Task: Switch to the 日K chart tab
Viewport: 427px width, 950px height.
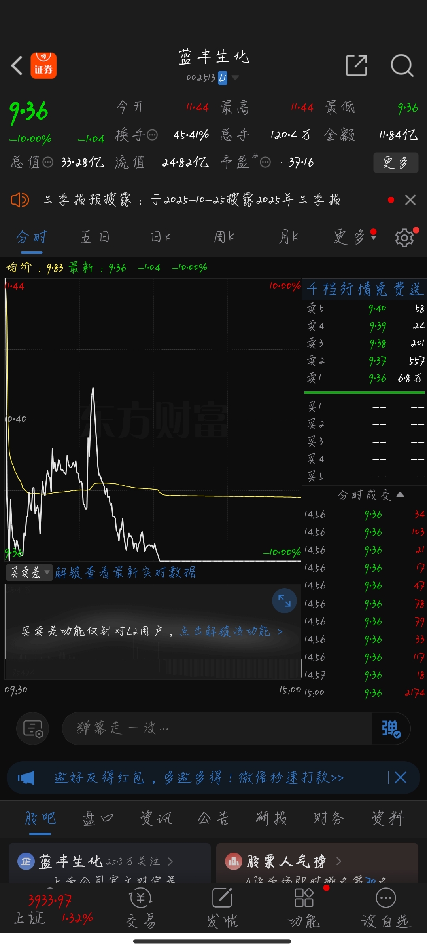Action: tap(161, 237)
